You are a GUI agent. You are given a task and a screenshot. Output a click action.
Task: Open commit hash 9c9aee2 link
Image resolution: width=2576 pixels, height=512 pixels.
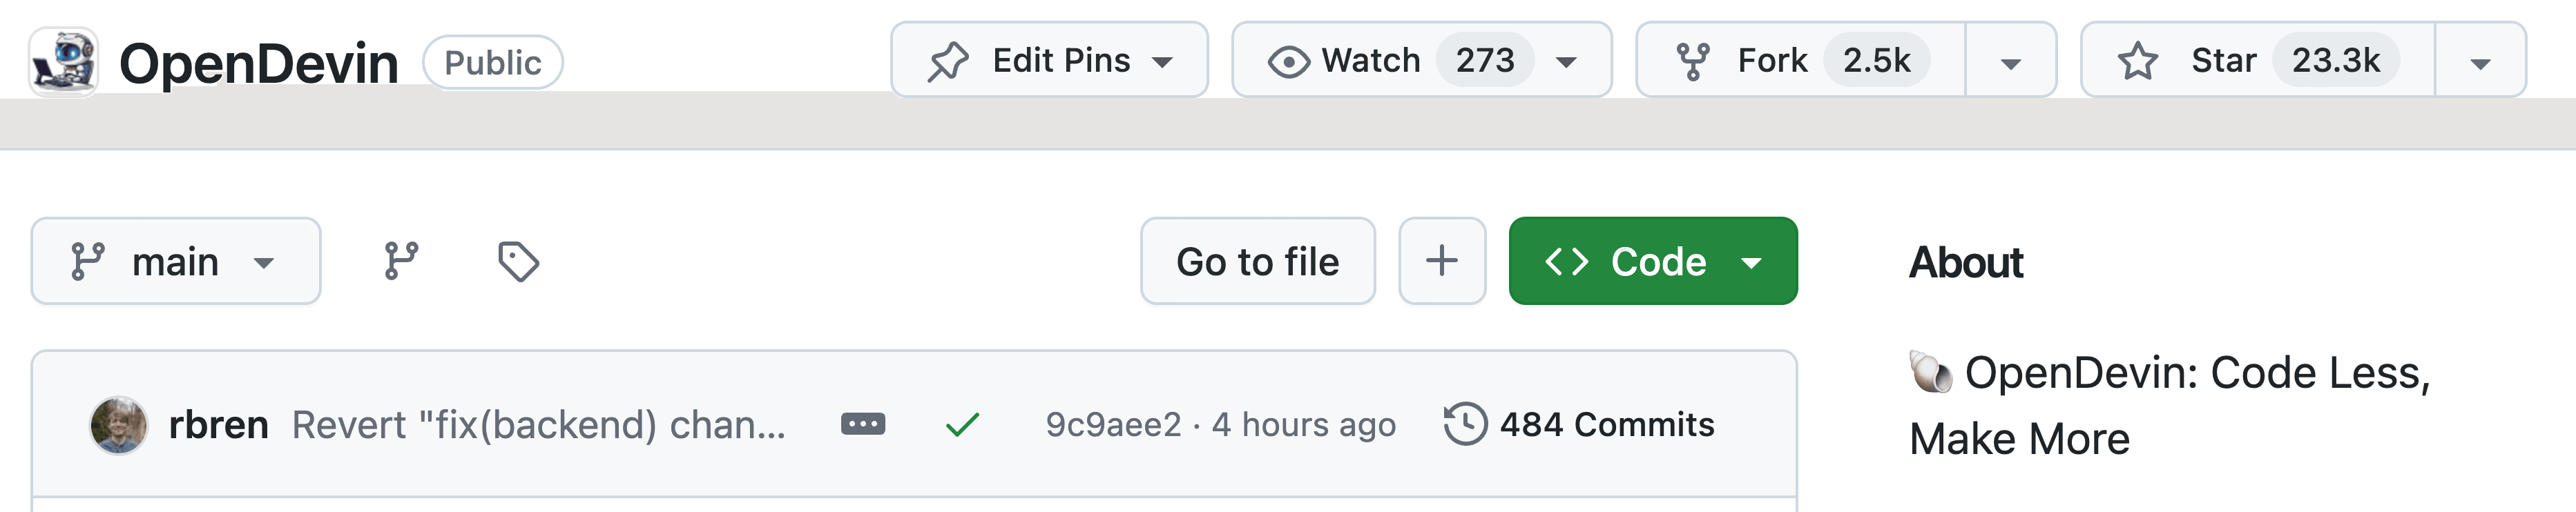1113,424
